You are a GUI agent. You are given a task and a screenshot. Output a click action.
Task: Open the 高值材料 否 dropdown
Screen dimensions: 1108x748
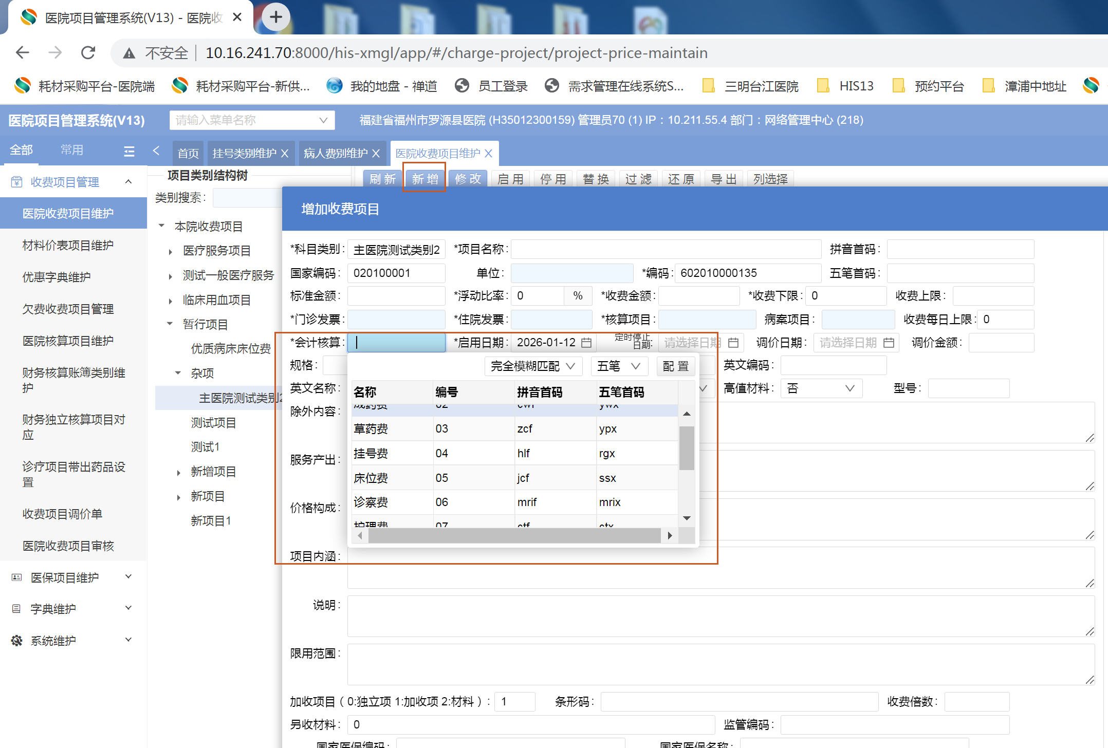[x=821, y=388]
